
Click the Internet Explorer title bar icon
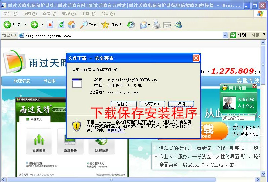(x=4, y=5)
